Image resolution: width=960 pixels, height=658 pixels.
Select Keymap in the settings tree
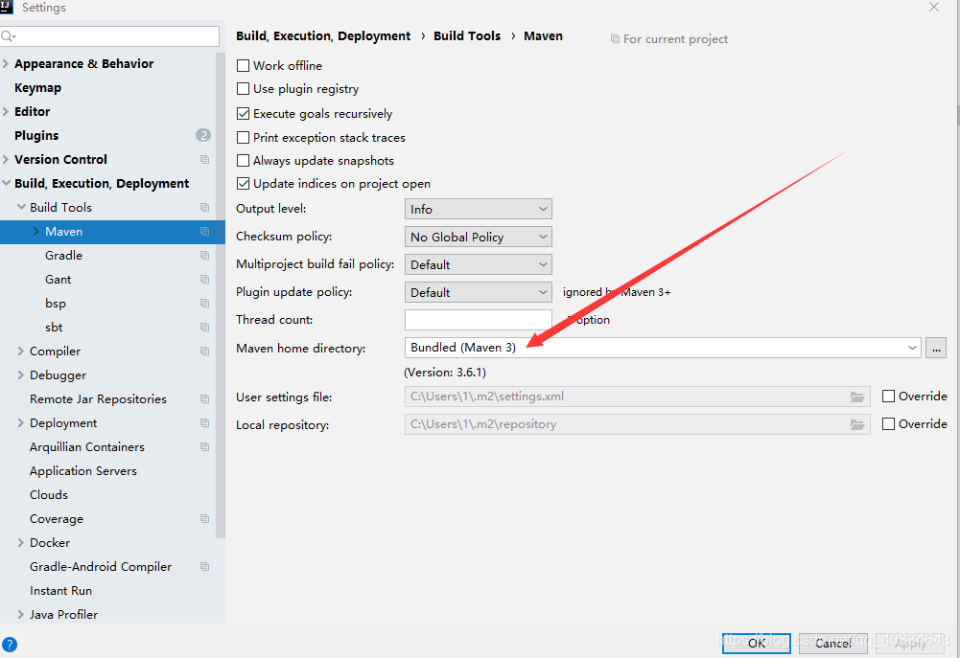pyautogui.click(x=38, y=87)
